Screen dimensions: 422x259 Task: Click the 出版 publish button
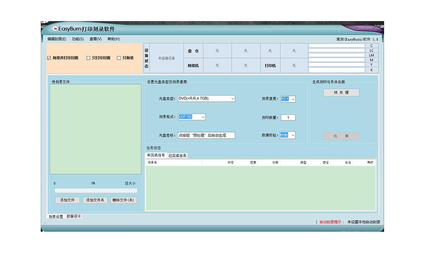pos(341,136)
